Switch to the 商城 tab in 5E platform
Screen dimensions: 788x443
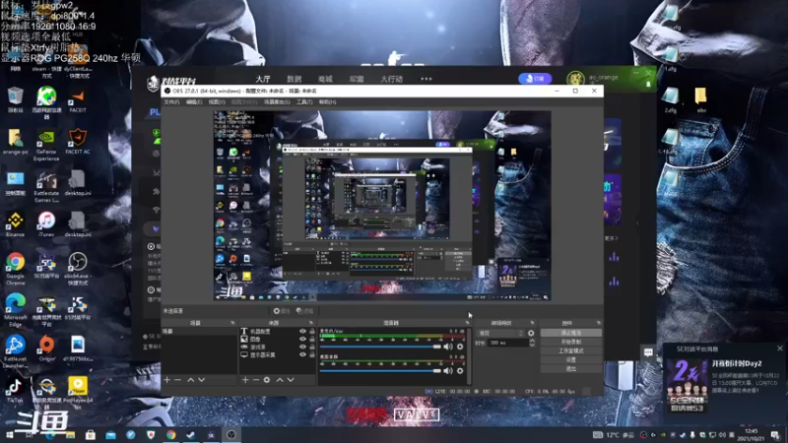pyautogui.click(x=325, y=79)
